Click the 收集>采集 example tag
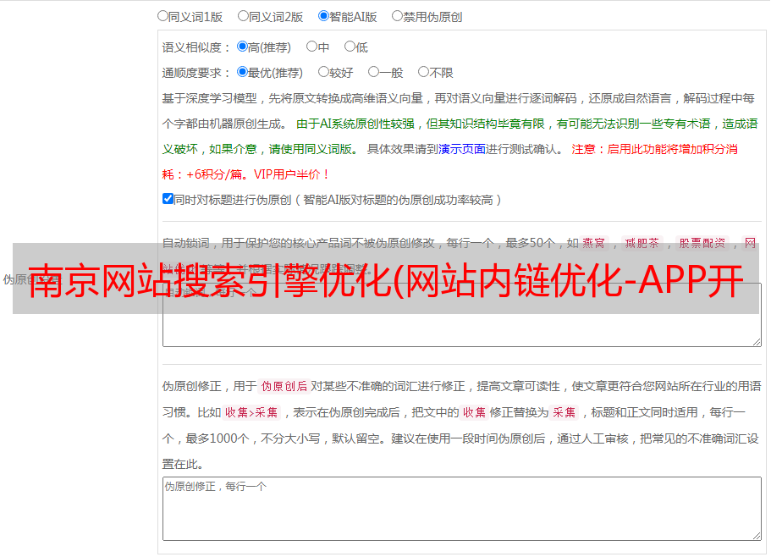 click(251, 412)
